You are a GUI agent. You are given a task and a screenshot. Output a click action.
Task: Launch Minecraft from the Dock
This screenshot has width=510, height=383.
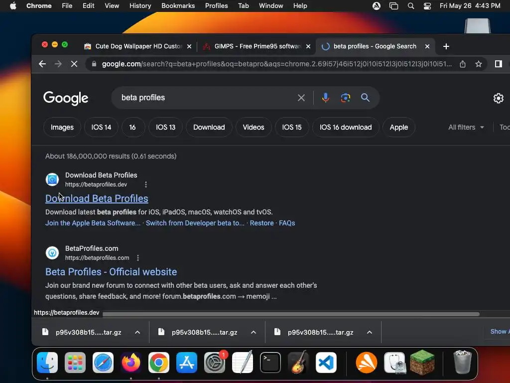click(x=422, y=363)
